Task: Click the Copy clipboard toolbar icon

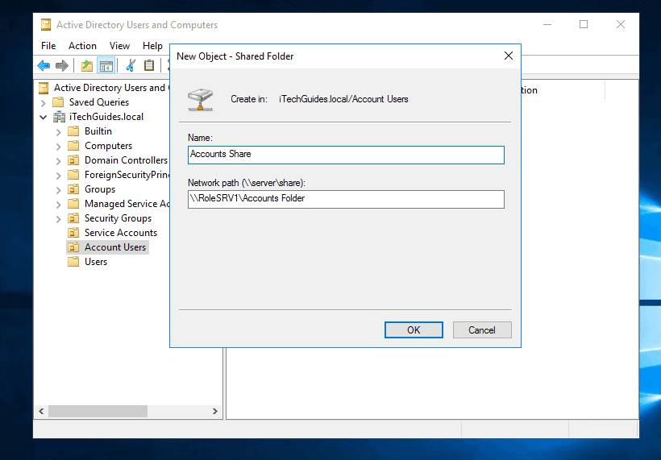Action: (149, 65)
